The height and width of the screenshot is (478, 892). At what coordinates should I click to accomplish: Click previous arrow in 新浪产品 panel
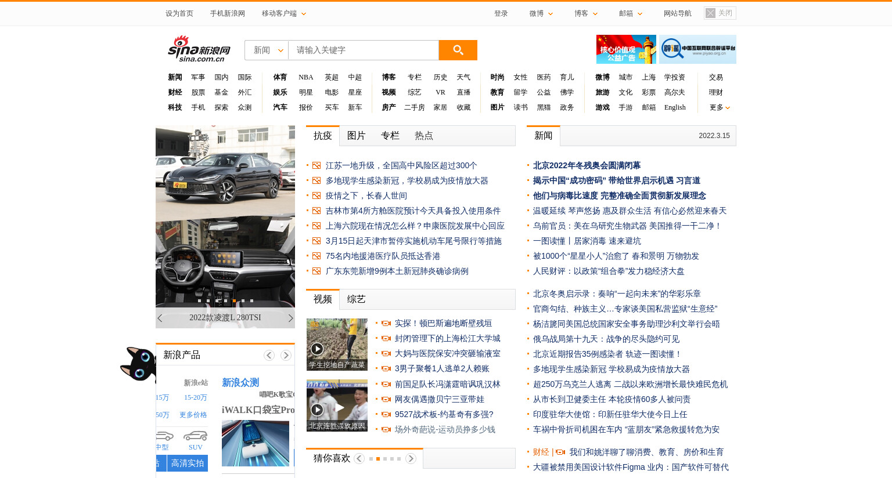269,355
